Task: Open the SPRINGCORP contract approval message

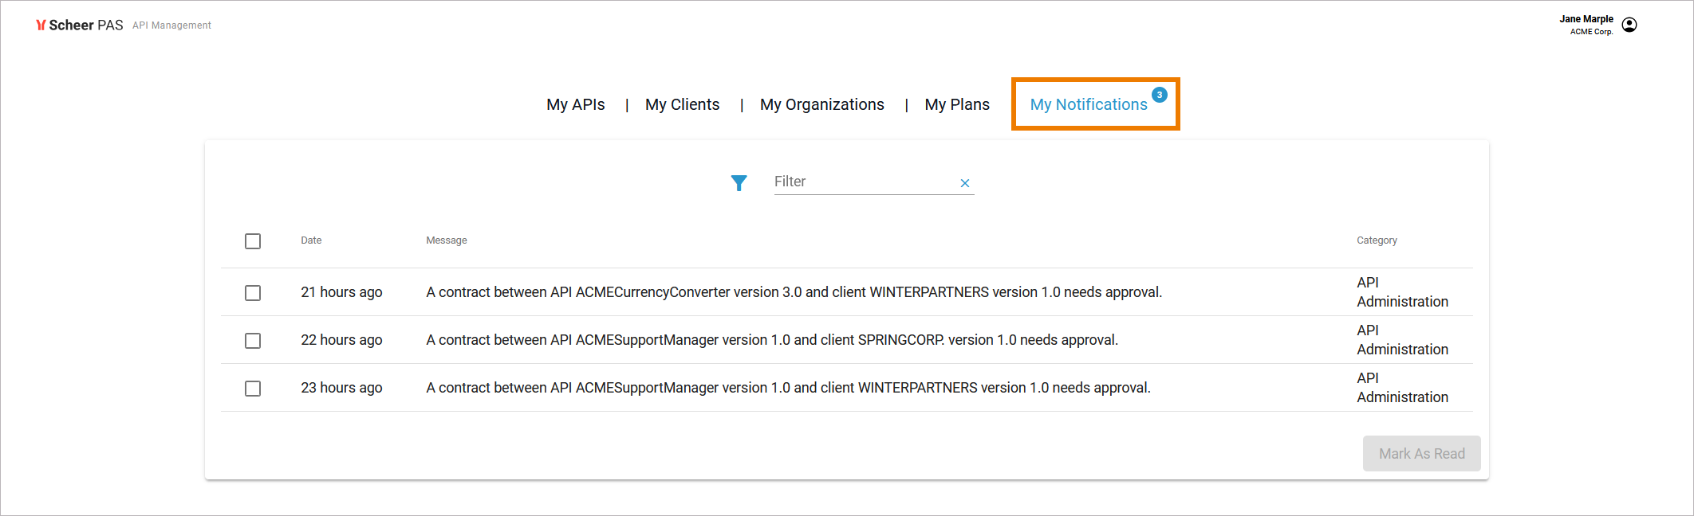Action: click(x=771, y=340)
